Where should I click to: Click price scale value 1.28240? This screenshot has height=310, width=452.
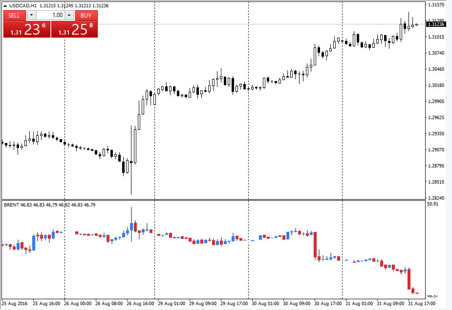pyautogui.click(x=436, y=198)
